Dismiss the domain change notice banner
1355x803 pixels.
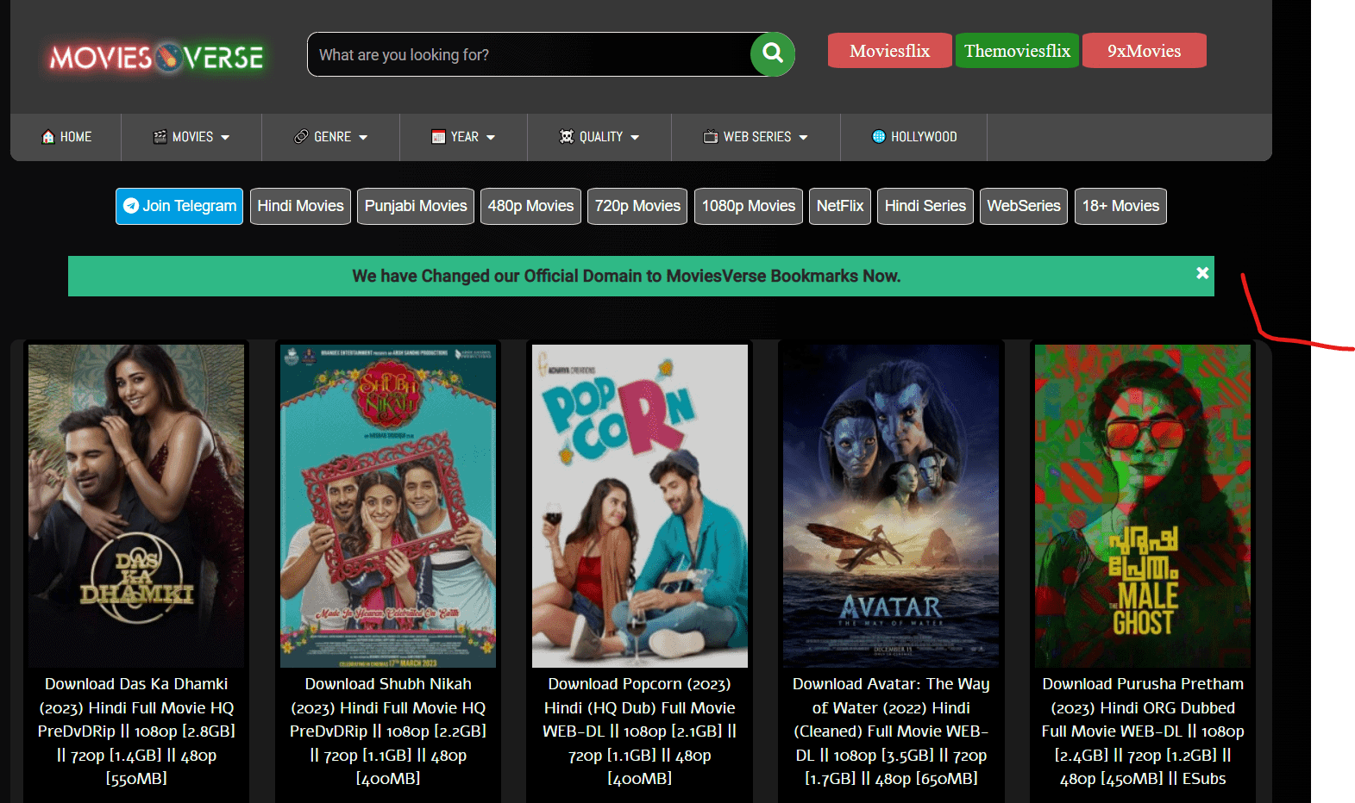click(1202, 273)
